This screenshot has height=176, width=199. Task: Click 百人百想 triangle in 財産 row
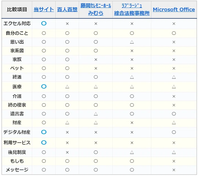click(x=67, y=123)
